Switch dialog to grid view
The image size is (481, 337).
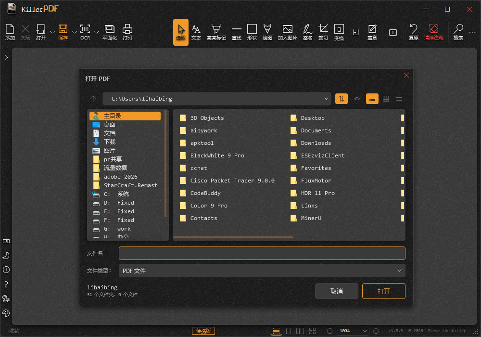386,99
